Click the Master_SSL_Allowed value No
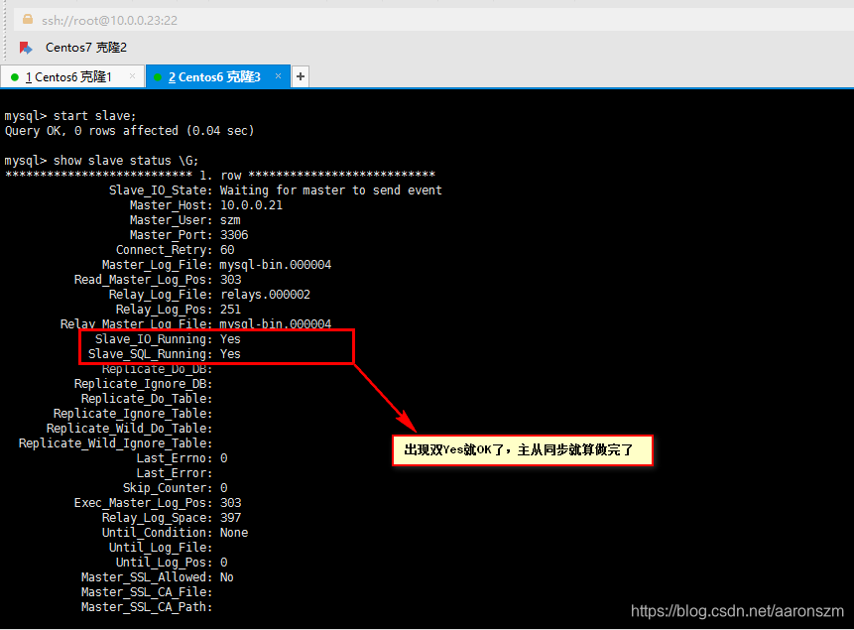 click(x=226, y=577)
